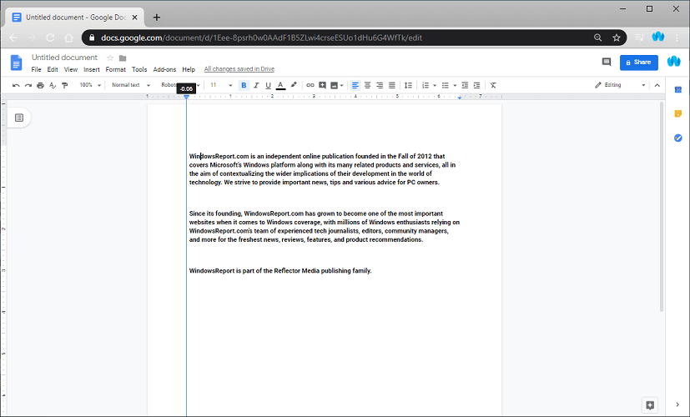Apply justify text alignment
This screenshot has width=690, height=417.
pyautogui.click(x=392, y=85)
